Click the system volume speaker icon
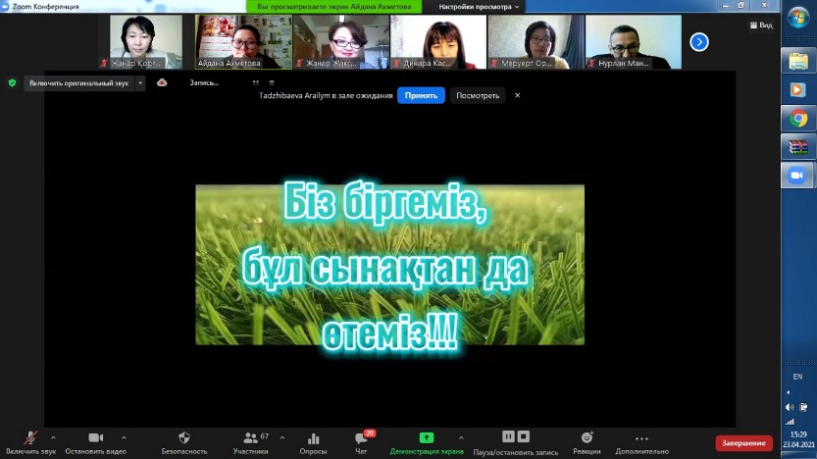The height and width of the screenshot is (459, 817). tap(790, 407)
